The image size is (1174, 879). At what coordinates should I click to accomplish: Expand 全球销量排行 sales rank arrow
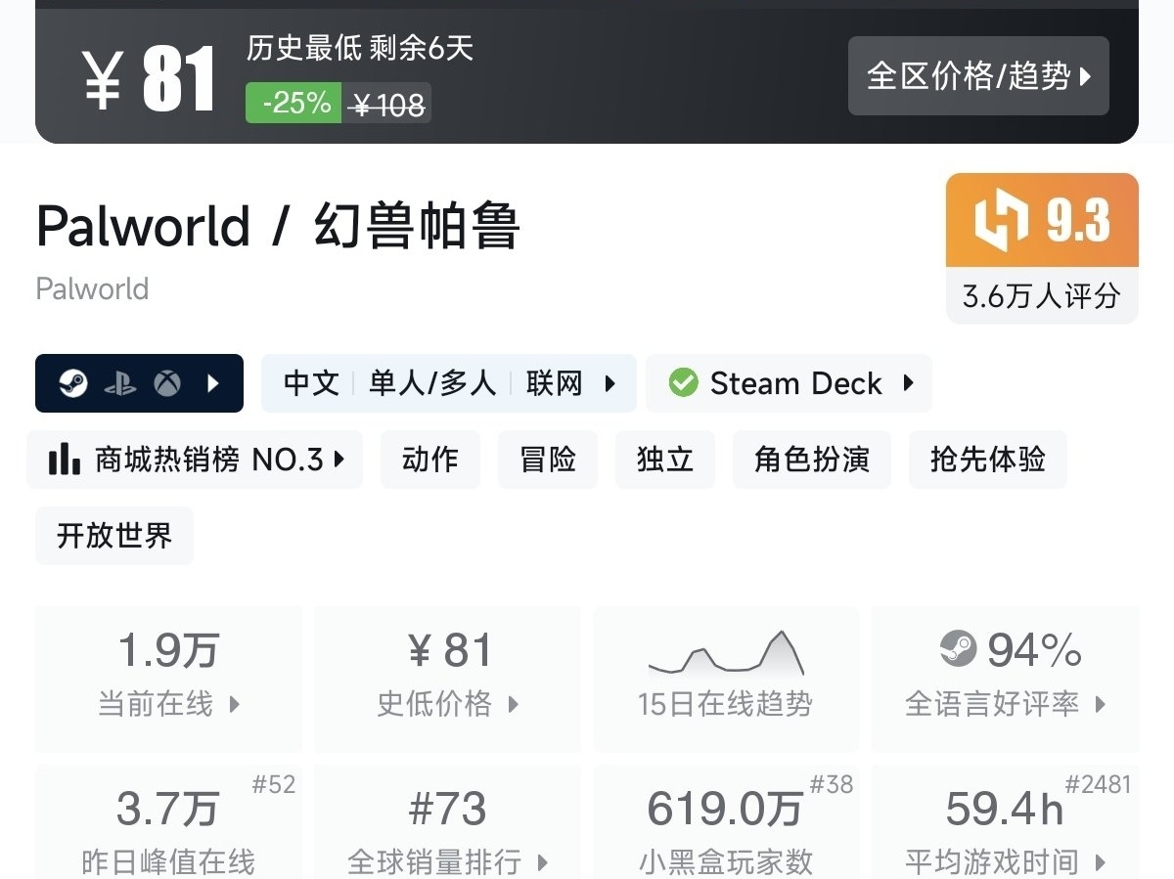click(x=542, y=862)
